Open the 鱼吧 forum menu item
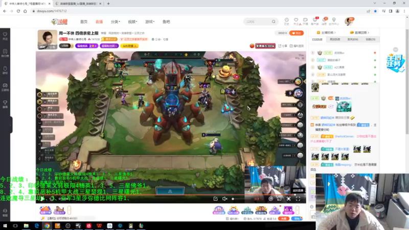This screenshot has height=230, width=409. 166,21
